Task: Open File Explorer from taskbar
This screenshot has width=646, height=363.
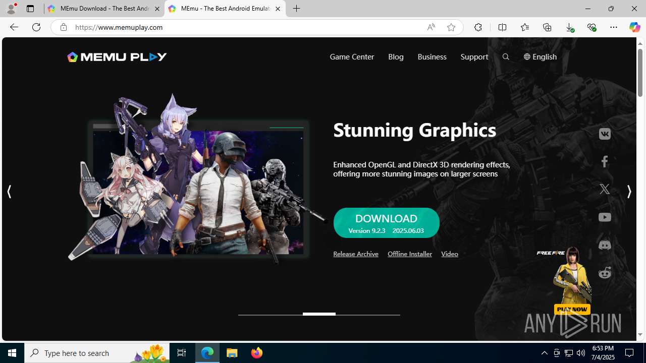Action: tap(232, 353)
